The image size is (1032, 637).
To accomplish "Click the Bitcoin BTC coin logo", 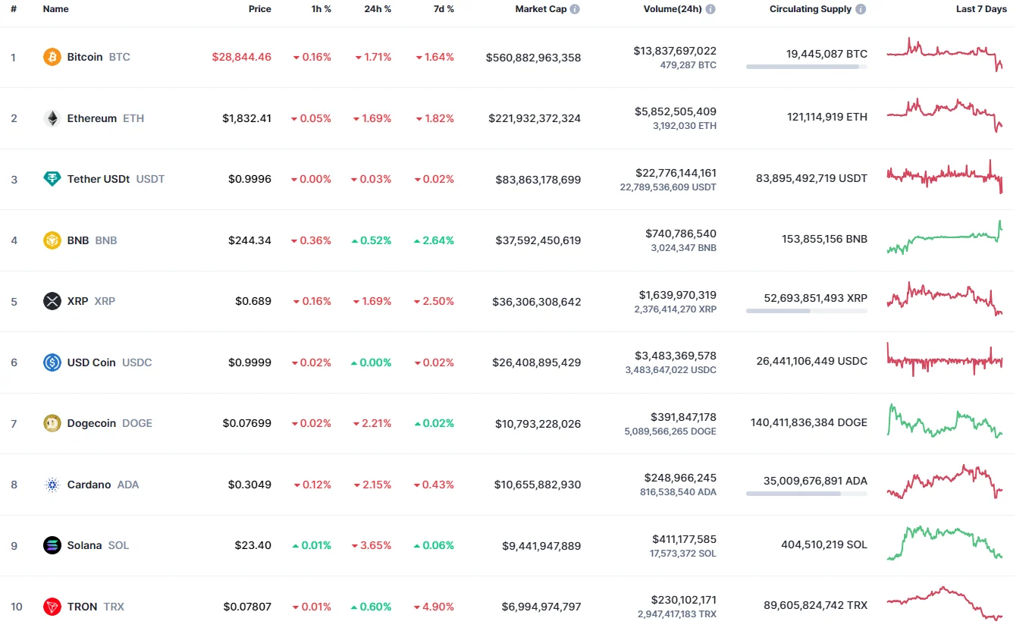I will 52,57.
